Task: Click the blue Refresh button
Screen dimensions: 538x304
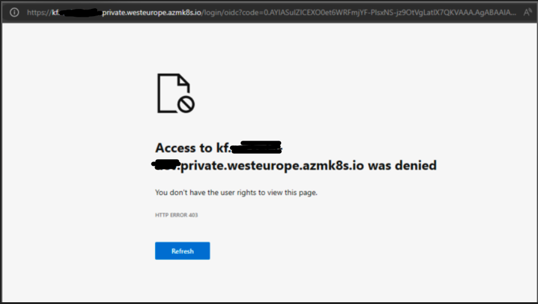Action: tap(183, 251)
